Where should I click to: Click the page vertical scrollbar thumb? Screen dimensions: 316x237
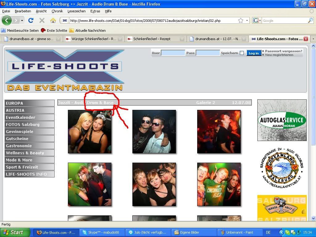[313, 97]
